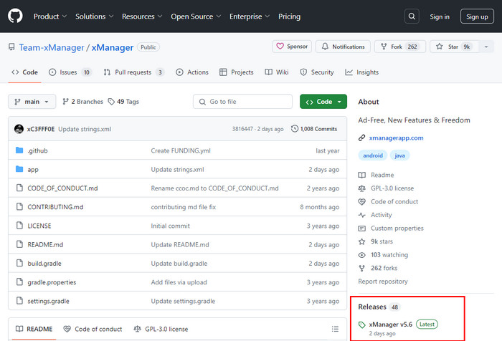Focus the Go to file search field

tap(242, 102)
